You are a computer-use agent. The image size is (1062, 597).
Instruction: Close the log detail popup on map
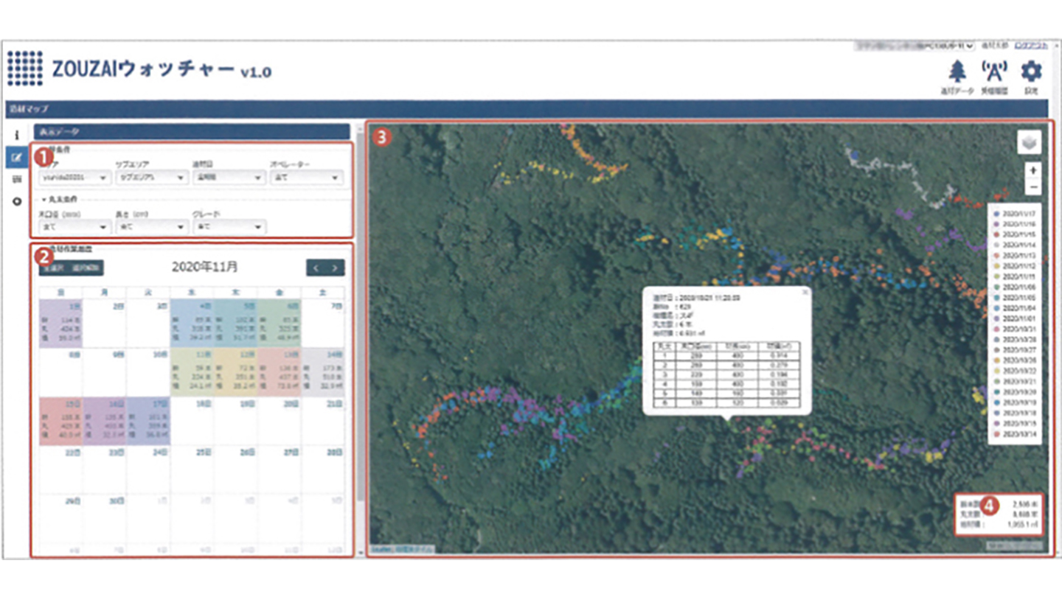point(805,292)
